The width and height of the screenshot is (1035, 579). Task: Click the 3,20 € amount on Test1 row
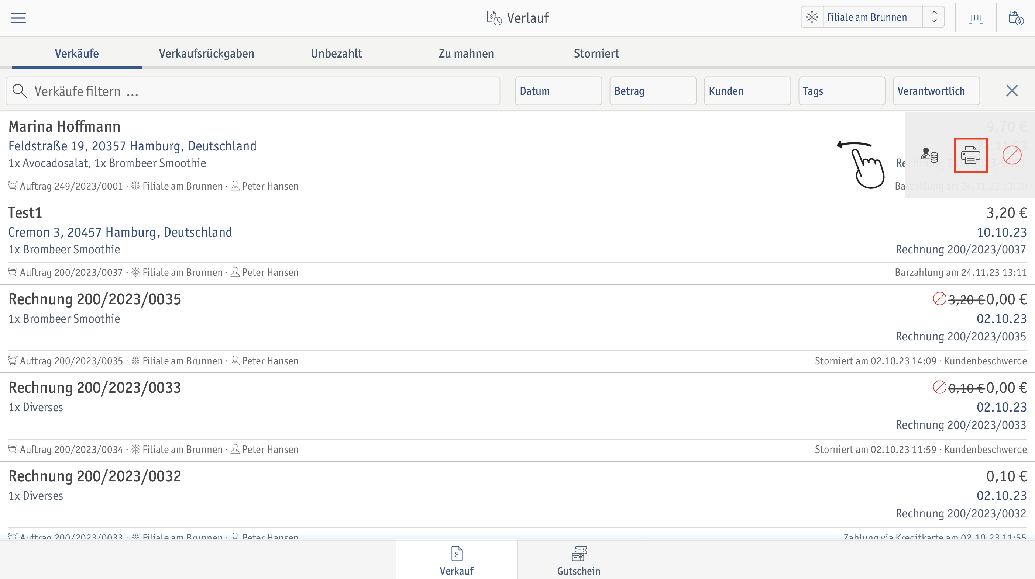pyautogui.click(x=1007, y=213)
